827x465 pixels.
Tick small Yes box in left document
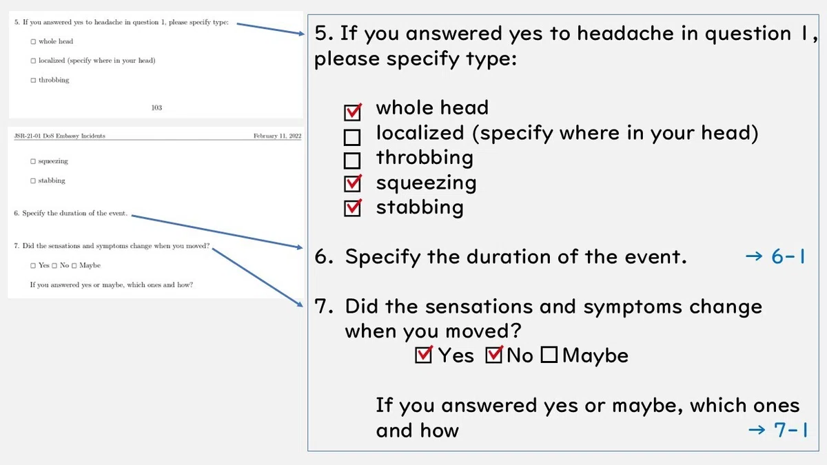click(33, 265)
